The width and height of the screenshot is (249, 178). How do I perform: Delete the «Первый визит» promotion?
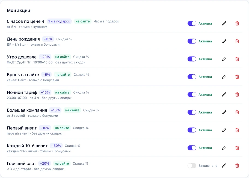tap(237, 130)
